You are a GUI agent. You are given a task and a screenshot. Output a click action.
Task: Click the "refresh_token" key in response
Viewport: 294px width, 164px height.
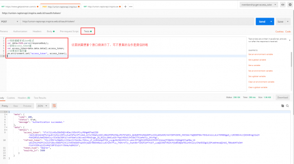(x=32, y=140)
